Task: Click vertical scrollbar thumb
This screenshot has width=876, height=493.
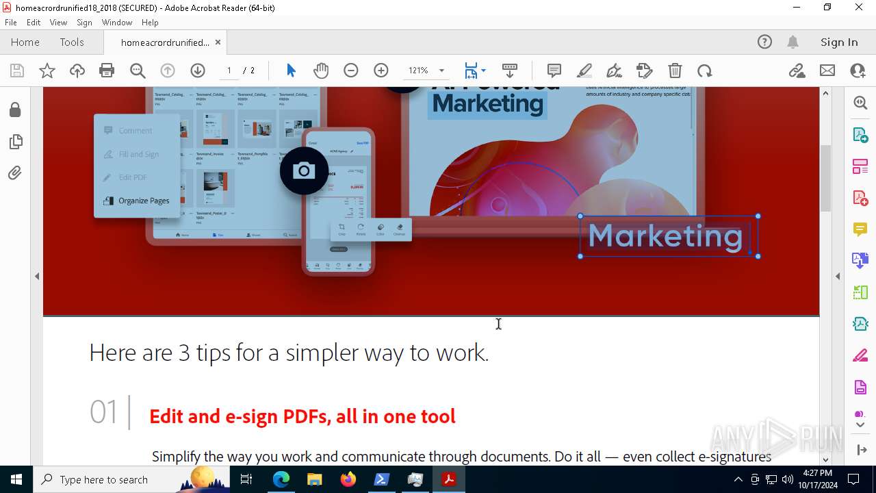Action: (825, 178)
